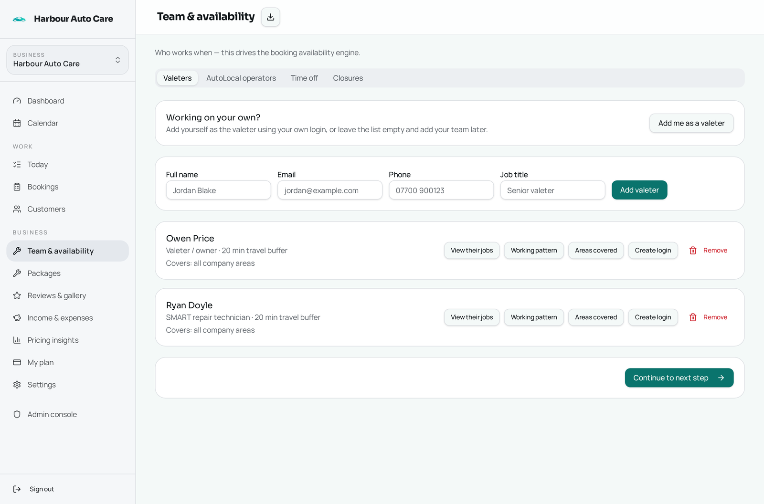
Task: Open the Time off tab
Action: [304, 78]
